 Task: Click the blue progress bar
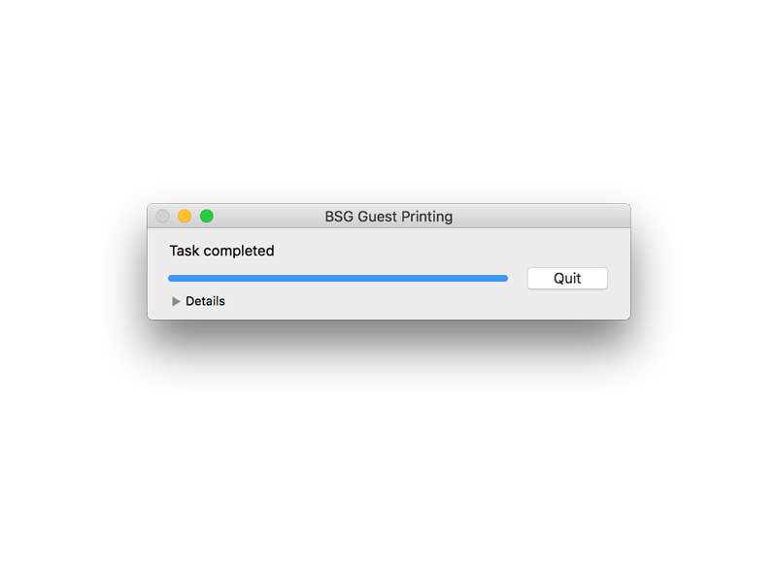[x=338, y=278]
